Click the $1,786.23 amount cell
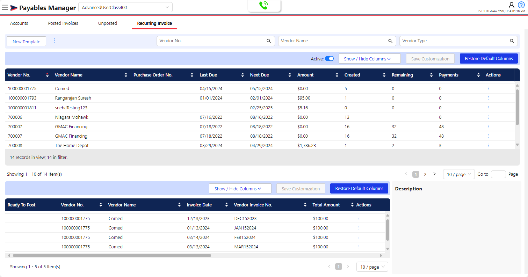Screen dimensions: 528x277 click(306, 145)
